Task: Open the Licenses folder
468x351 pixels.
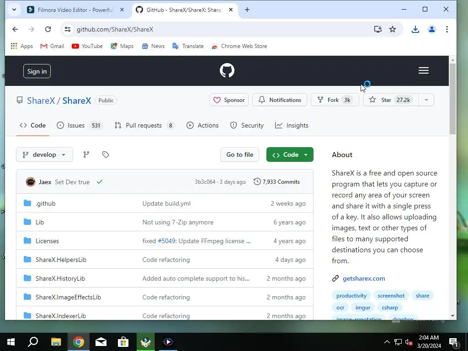Action: click(x=47, y=241)
